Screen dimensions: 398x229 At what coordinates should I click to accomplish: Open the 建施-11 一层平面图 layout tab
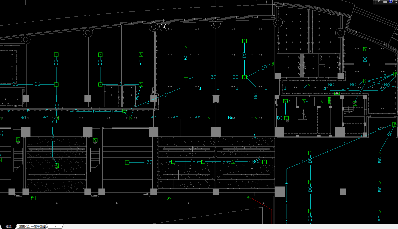[32, 226]
